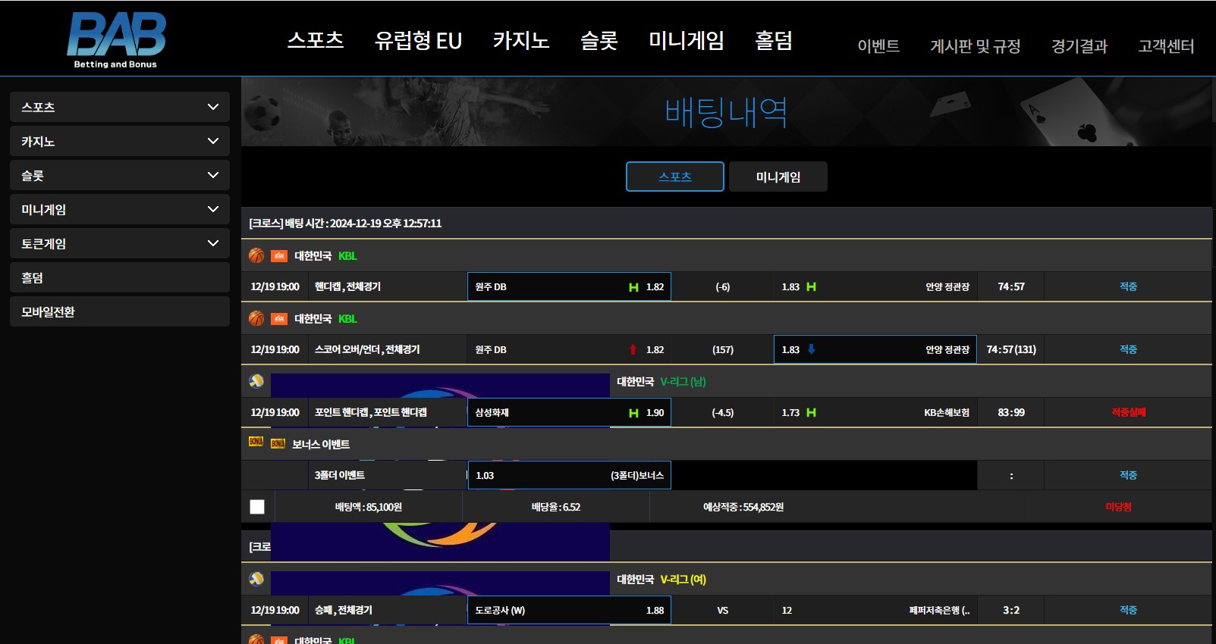Select 도로공사 (W) 1.88 bet cell

click(x=569, y=610)
